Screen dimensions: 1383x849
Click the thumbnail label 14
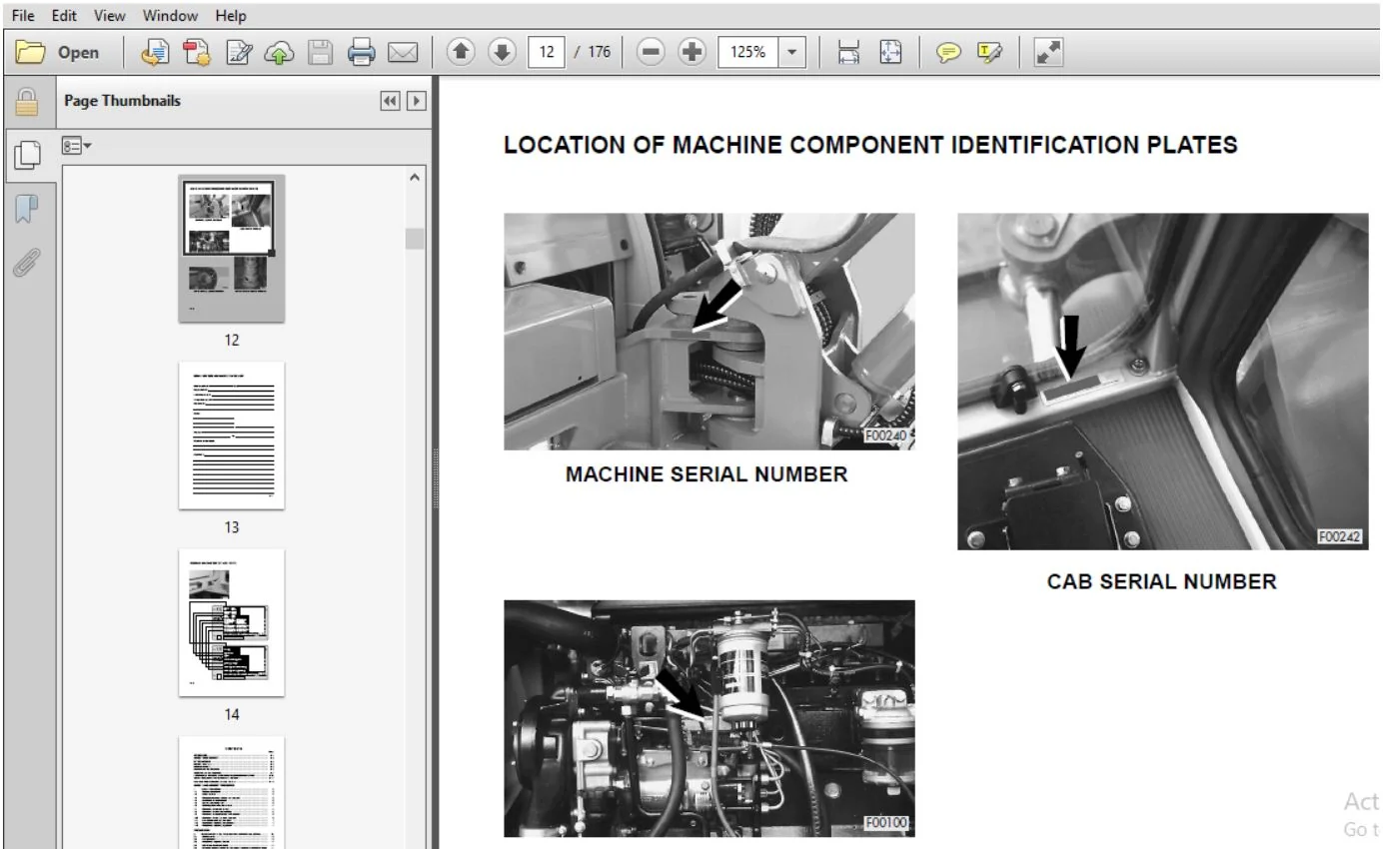coord(232,714)
